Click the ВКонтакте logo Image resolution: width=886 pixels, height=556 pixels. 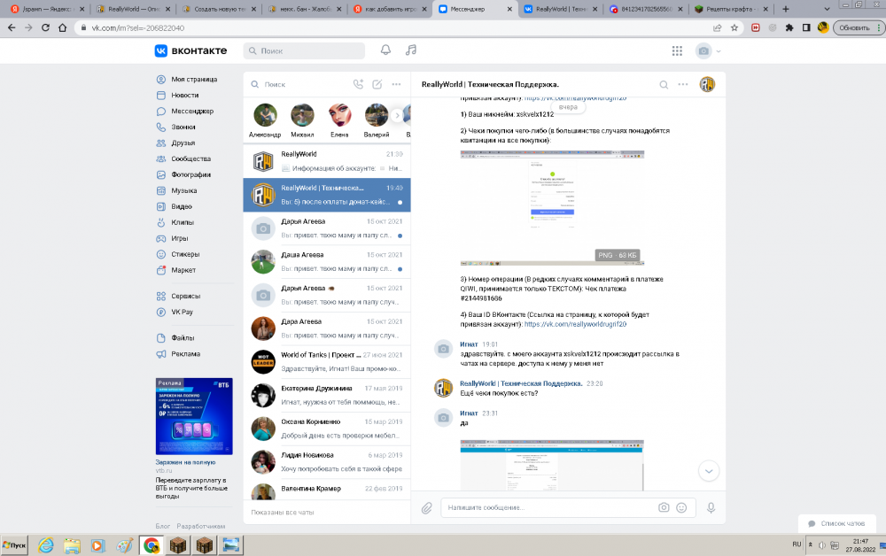(190, 50)
